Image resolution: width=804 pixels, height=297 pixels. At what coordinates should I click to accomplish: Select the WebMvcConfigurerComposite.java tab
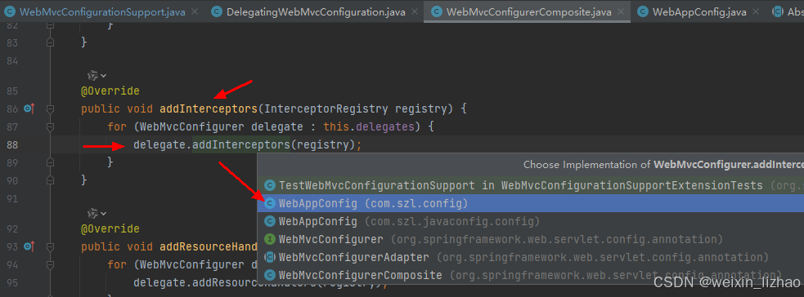coord(526,11)
